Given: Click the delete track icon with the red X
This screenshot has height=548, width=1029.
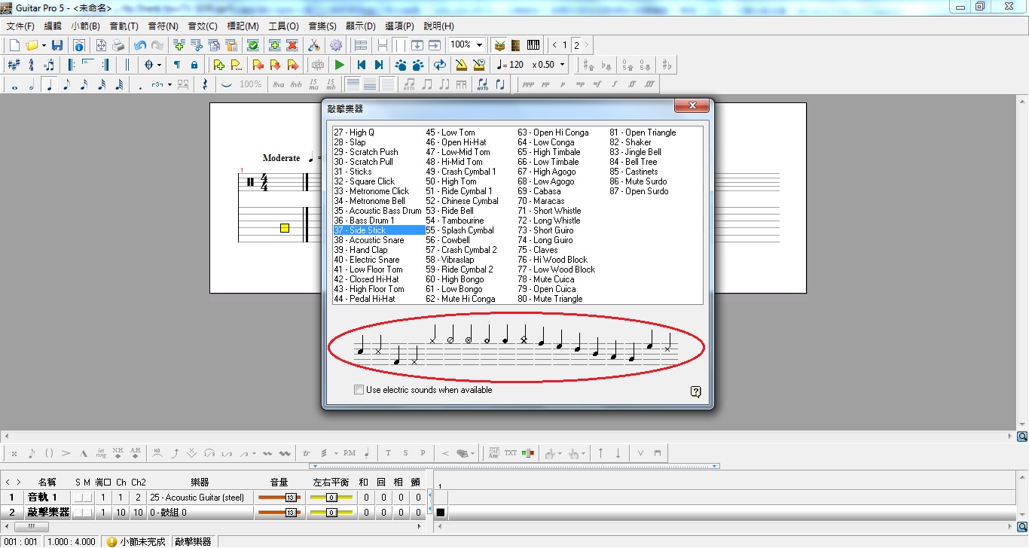Looking at the screenshot, I should coord(292,45).
